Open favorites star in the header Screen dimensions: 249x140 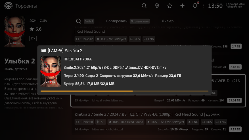170,6
